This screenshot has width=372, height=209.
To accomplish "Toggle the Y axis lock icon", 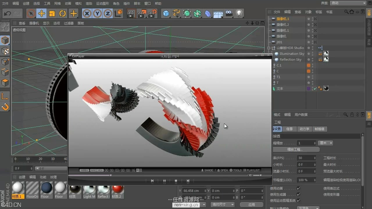I will pyautogui.click(x=97, y=13).
